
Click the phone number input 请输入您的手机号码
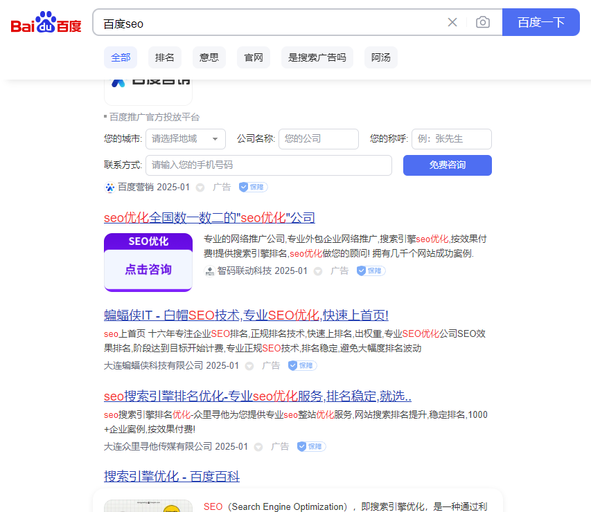click(269, 165)
